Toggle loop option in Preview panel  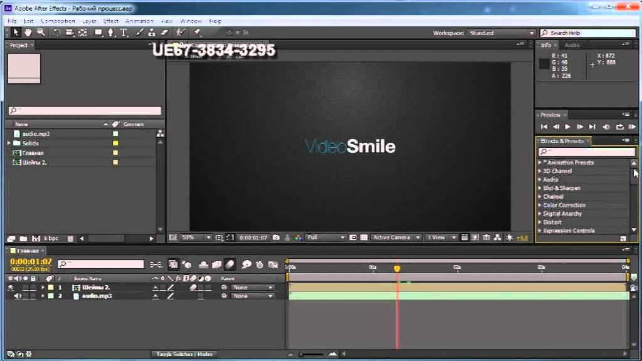pyautogui.click(x=619, y=127)
